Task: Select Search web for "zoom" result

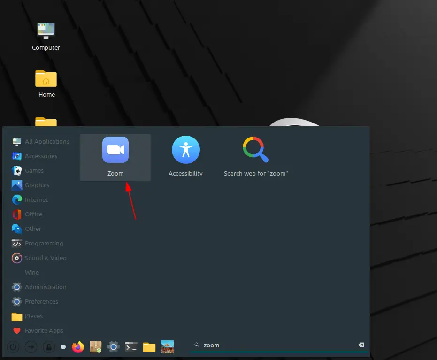Action: (x=255, y=157)
